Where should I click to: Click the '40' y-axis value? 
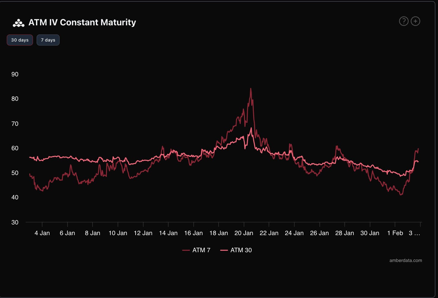[x=15, y=197]
